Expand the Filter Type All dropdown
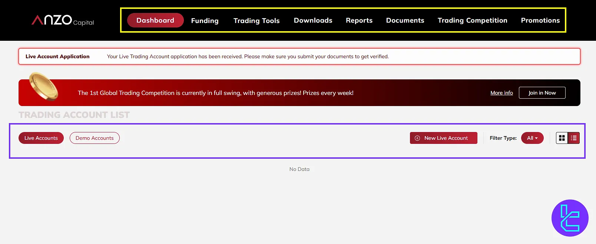The width and height of the screenshot is (596, 244). [532, 138]
